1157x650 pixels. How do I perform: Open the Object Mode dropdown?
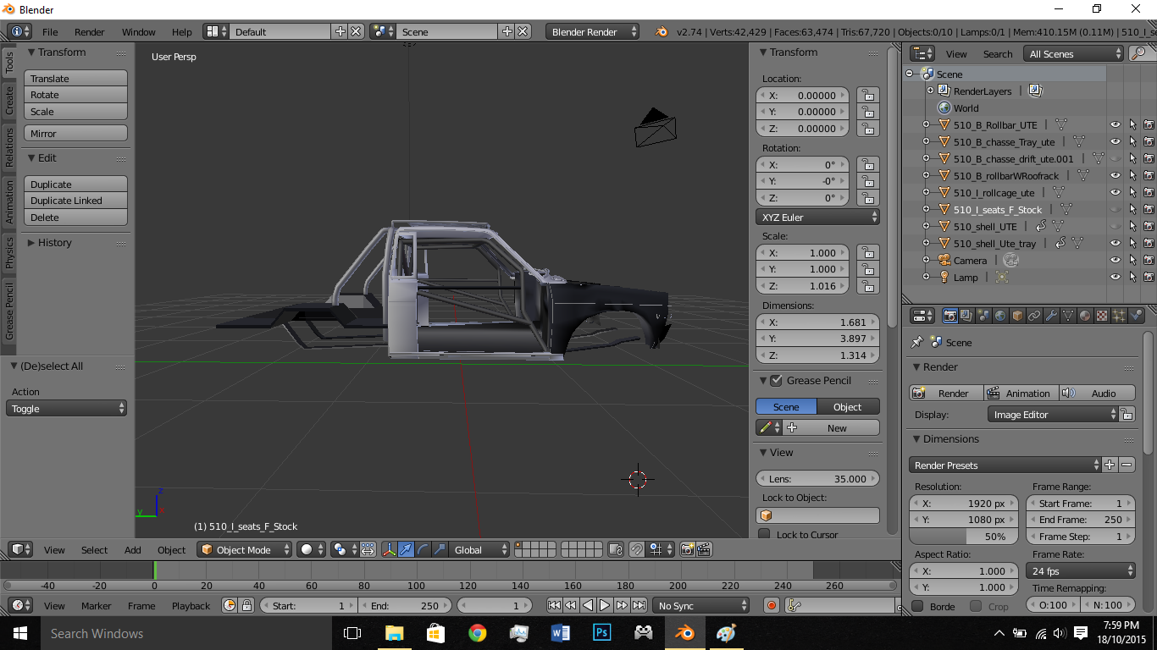click(x=244, y=549)
